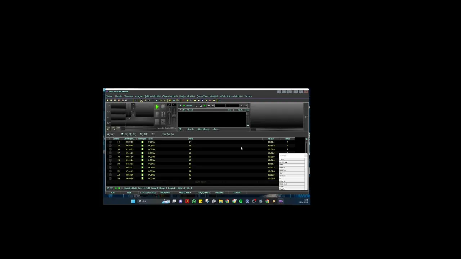461x259 pixels.
Task: Click the user figure icon in the top toolbar
Action: [x=142, y=100]
